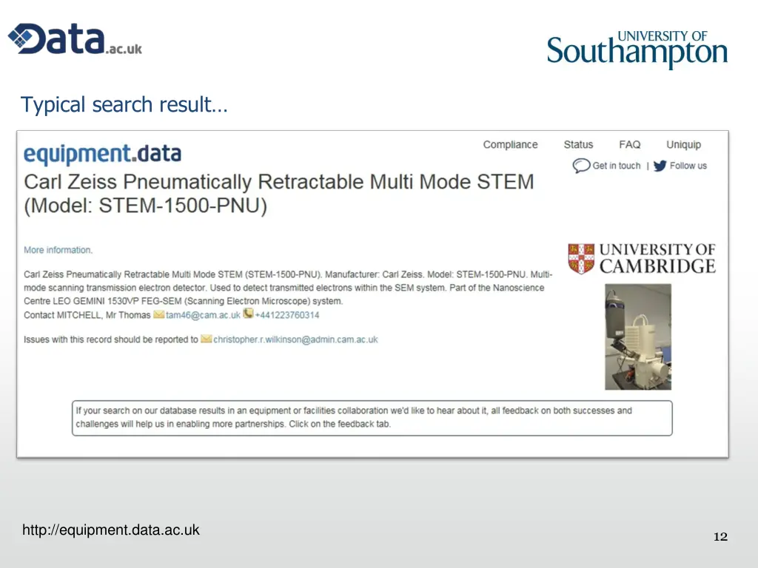This screenshot has width=758, height=568.
Task: Click the envelope icon beside christopher.r.wilkinson email
Action: [x=206, y=339]
